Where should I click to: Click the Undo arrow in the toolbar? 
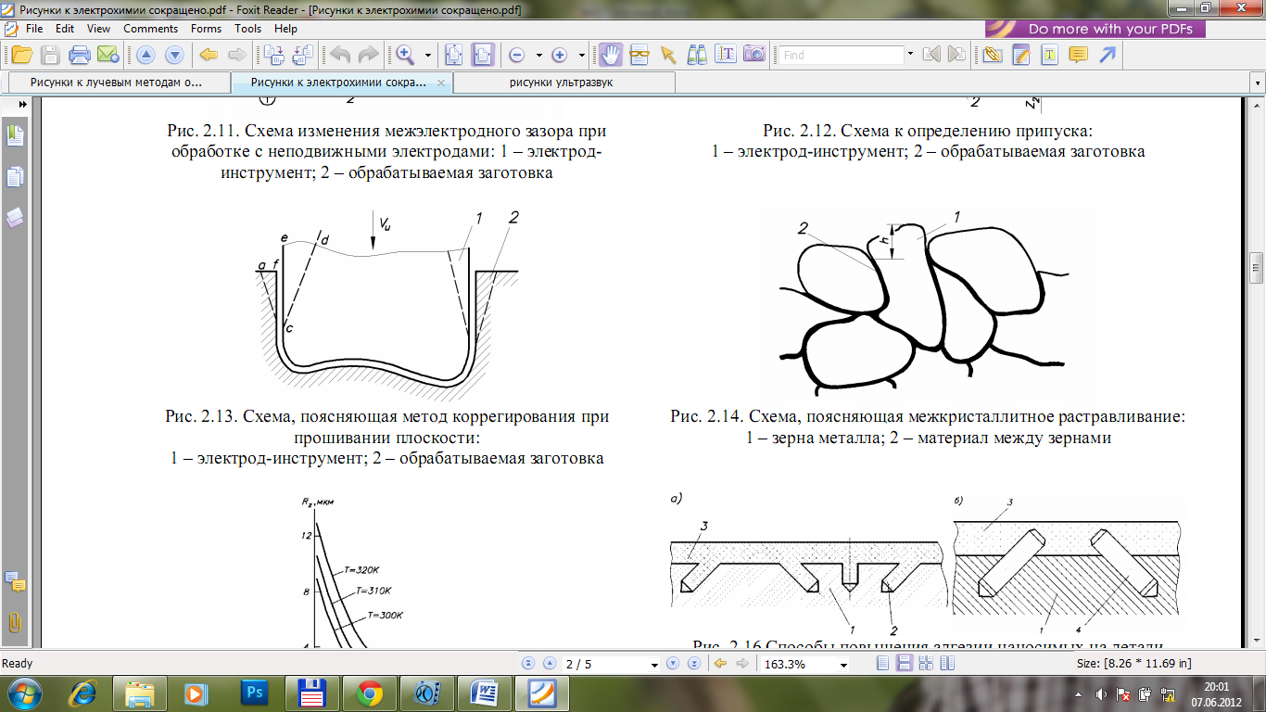coord(340,55)
